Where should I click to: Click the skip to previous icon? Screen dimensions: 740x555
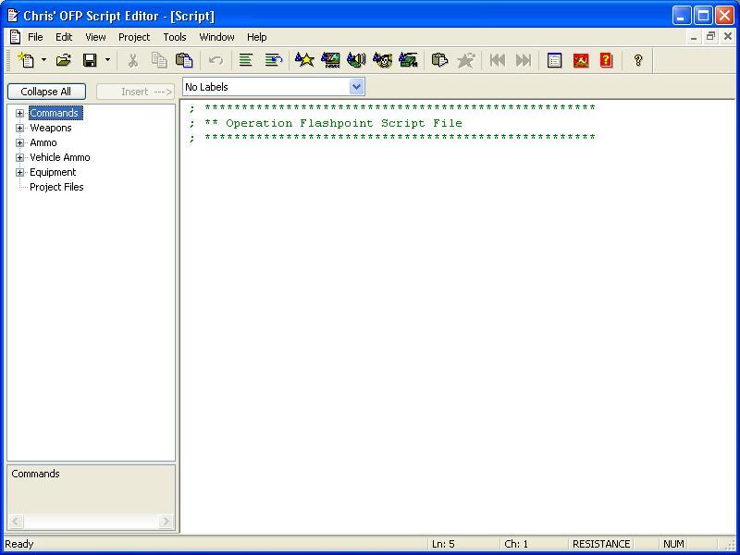click(x=498, y=60)
